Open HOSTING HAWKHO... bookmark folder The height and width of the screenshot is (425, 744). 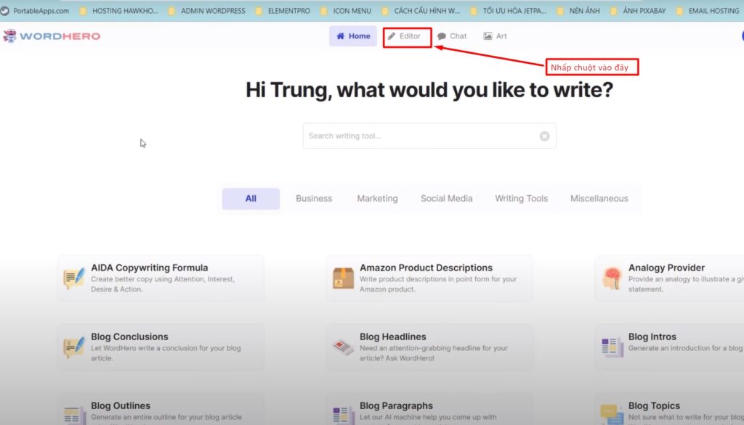click(119, 10)
